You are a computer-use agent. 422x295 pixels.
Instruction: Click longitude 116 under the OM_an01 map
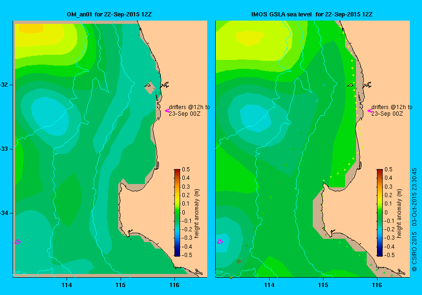point(174,285)
